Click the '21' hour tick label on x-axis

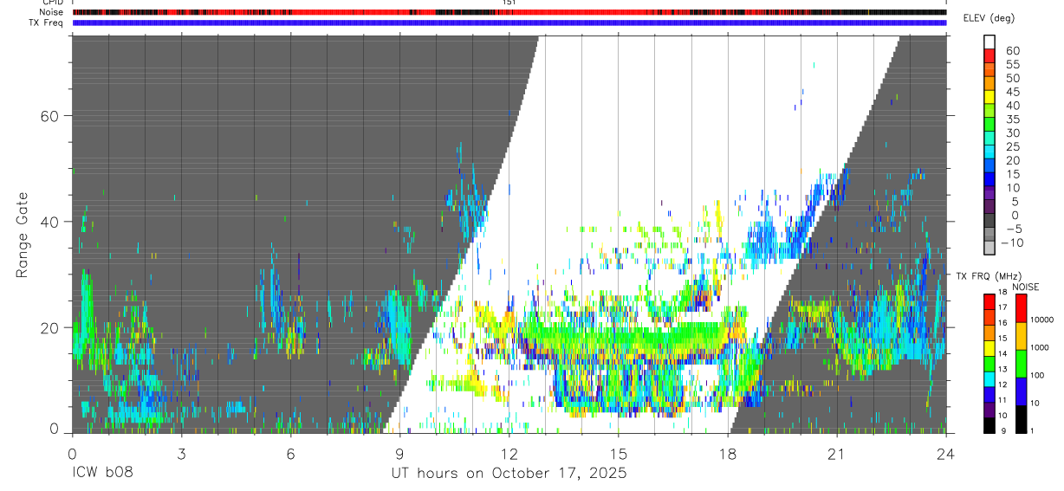[x=836, y=454]
